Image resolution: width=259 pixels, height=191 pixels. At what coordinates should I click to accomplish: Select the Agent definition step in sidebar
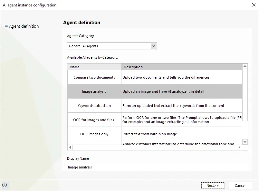(24, 26)
